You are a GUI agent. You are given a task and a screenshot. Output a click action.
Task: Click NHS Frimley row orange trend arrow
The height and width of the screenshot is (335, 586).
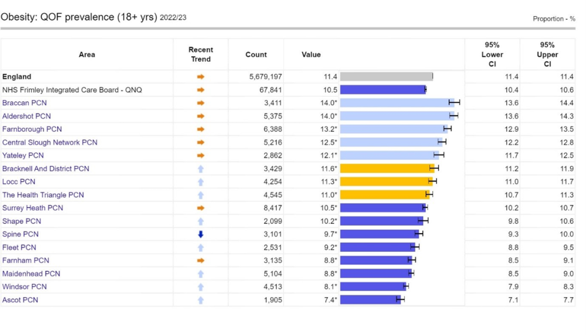point(201,90)
